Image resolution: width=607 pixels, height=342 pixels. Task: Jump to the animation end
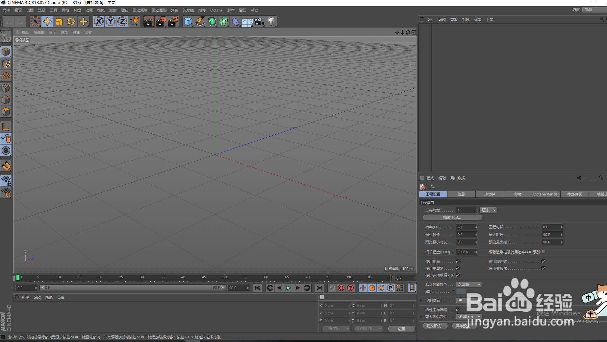tap(319, 288)
